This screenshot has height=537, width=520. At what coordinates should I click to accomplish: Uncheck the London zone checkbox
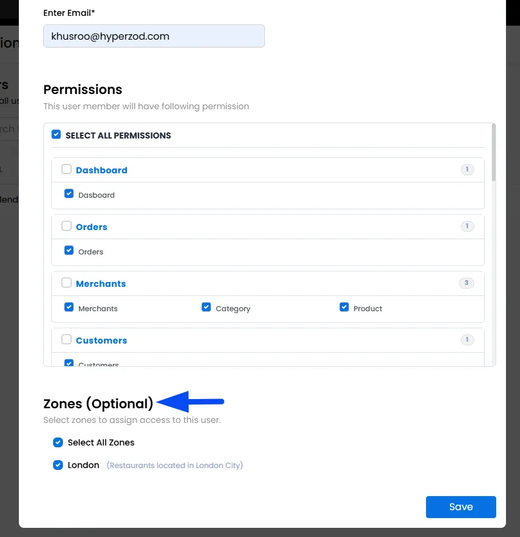tap(58, 465)
